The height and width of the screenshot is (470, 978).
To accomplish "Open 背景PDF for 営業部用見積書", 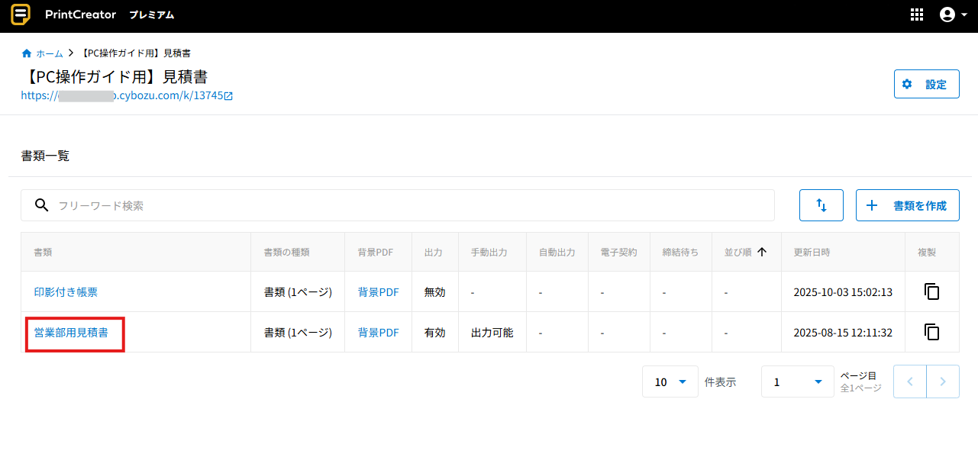I will [x=378, y=333].
